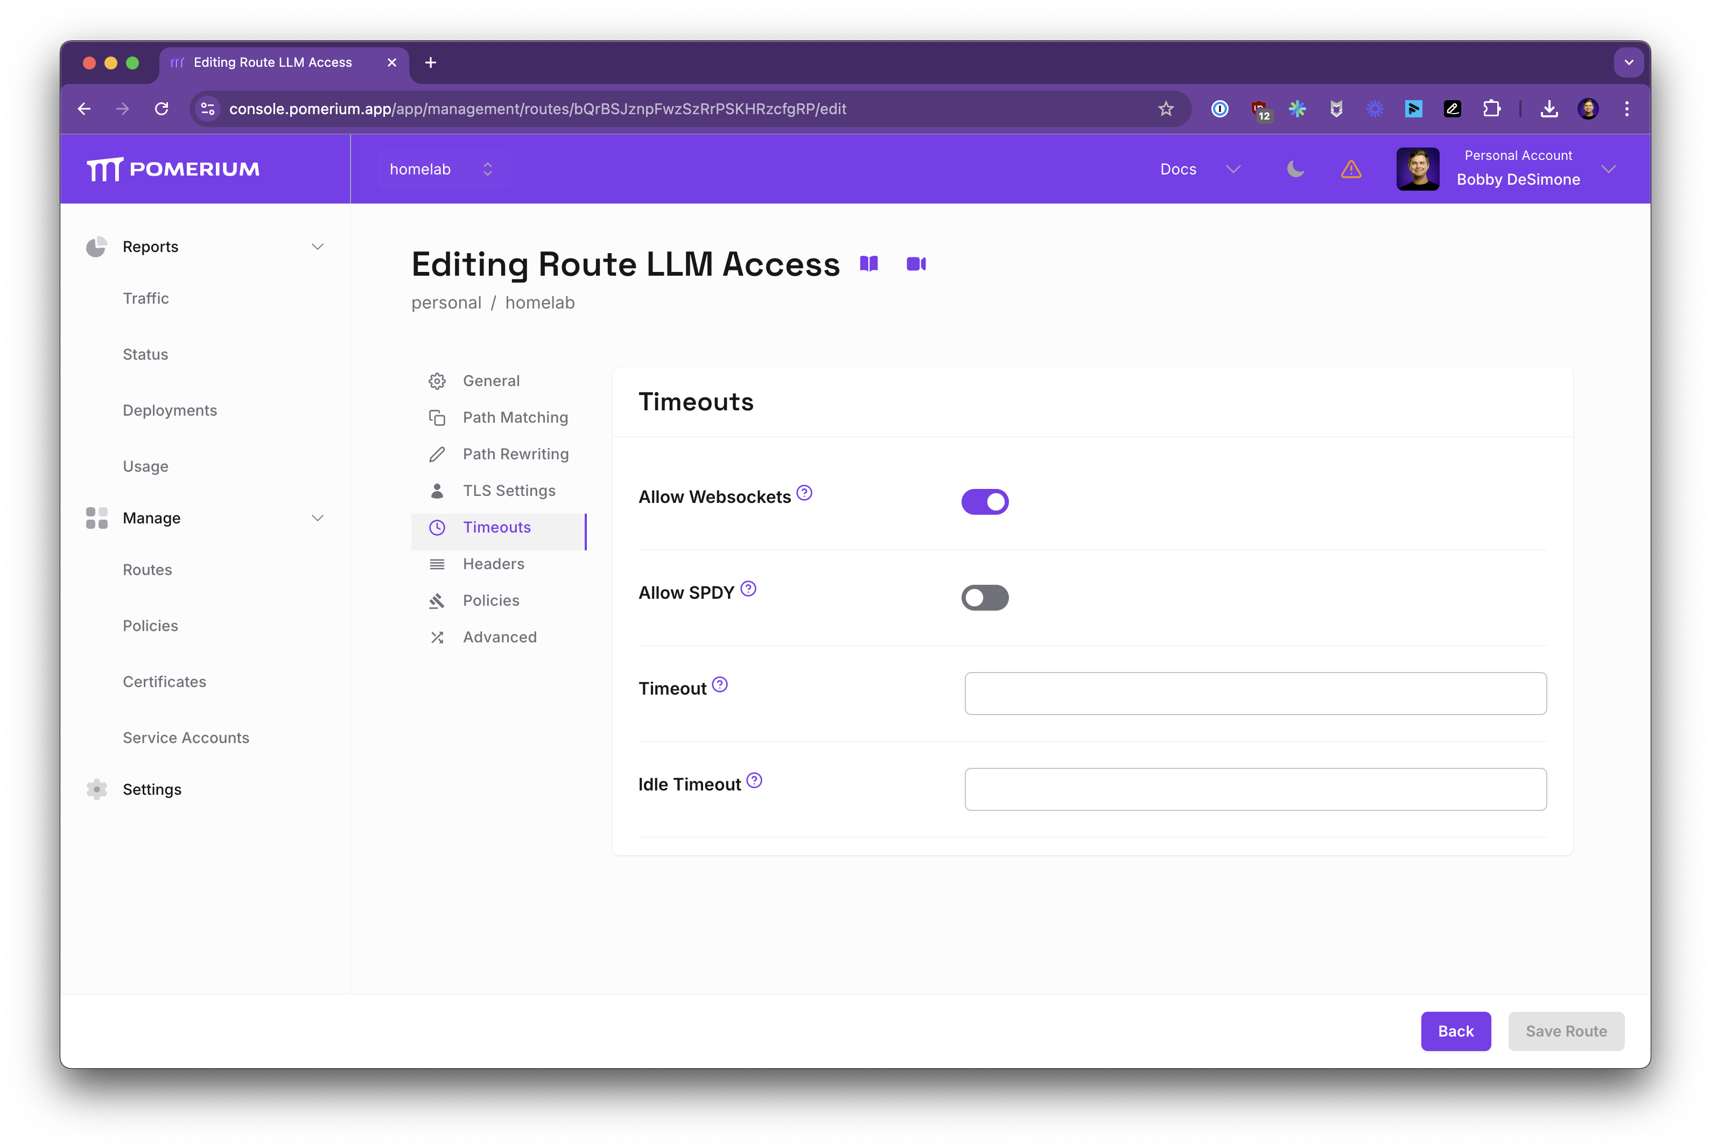Select the Headers menu item
1711x1148 pixels.
pyautogui.click(x=494, y=563)
